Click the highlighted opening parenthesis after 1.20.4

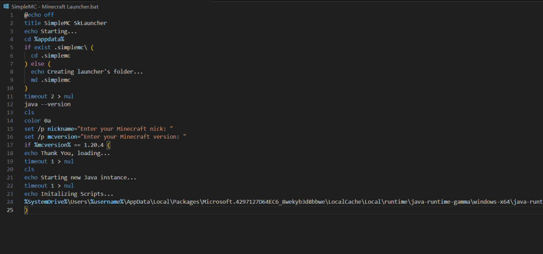pos(109,145)
